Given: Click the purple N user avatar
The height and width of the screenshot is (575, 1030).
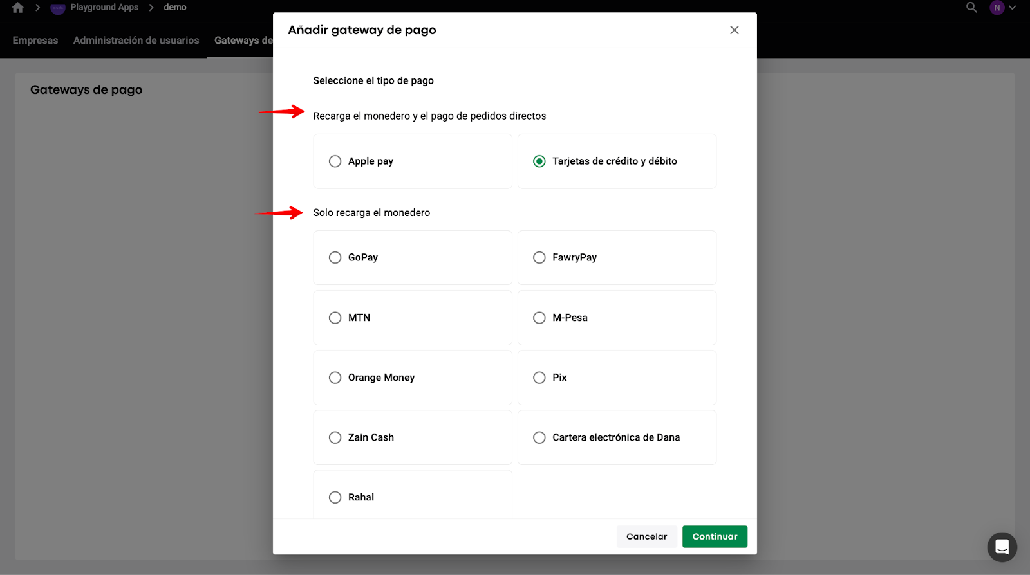Looking at the screenshot, I should point(997,8).
